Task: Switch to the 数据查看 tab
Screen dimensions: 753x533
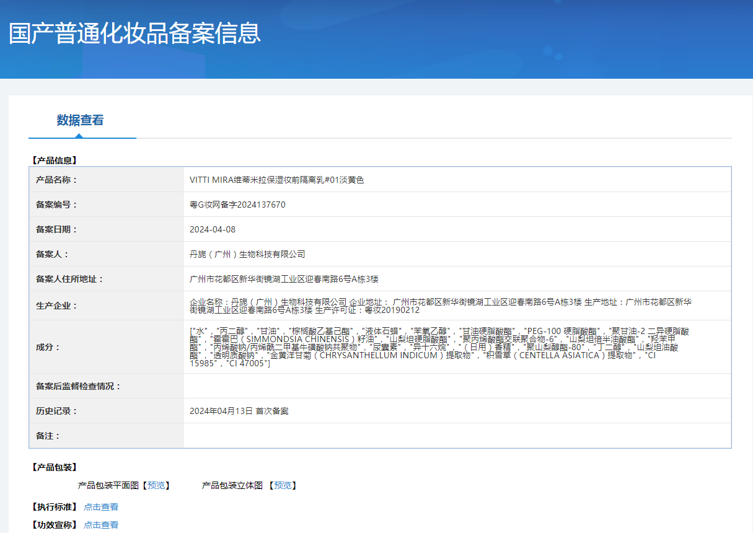Action: coord(81,120)
